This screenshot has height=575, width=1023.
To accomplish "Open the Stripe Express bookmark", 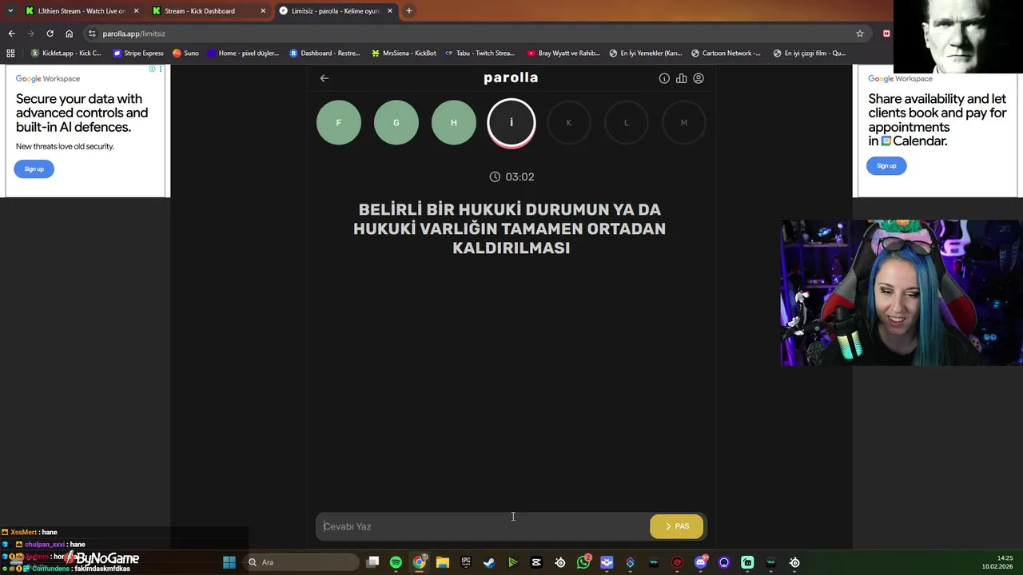I will tap(138, 54).
